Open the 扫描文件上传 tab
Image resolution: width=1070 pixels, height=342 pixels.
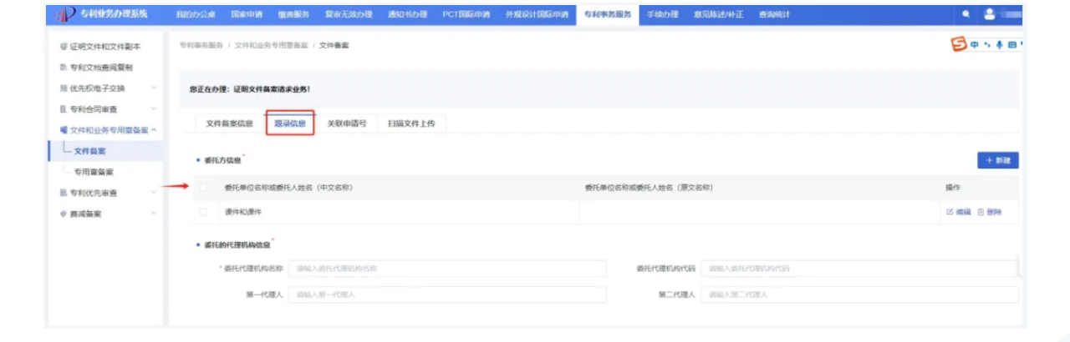coord(411,123)
